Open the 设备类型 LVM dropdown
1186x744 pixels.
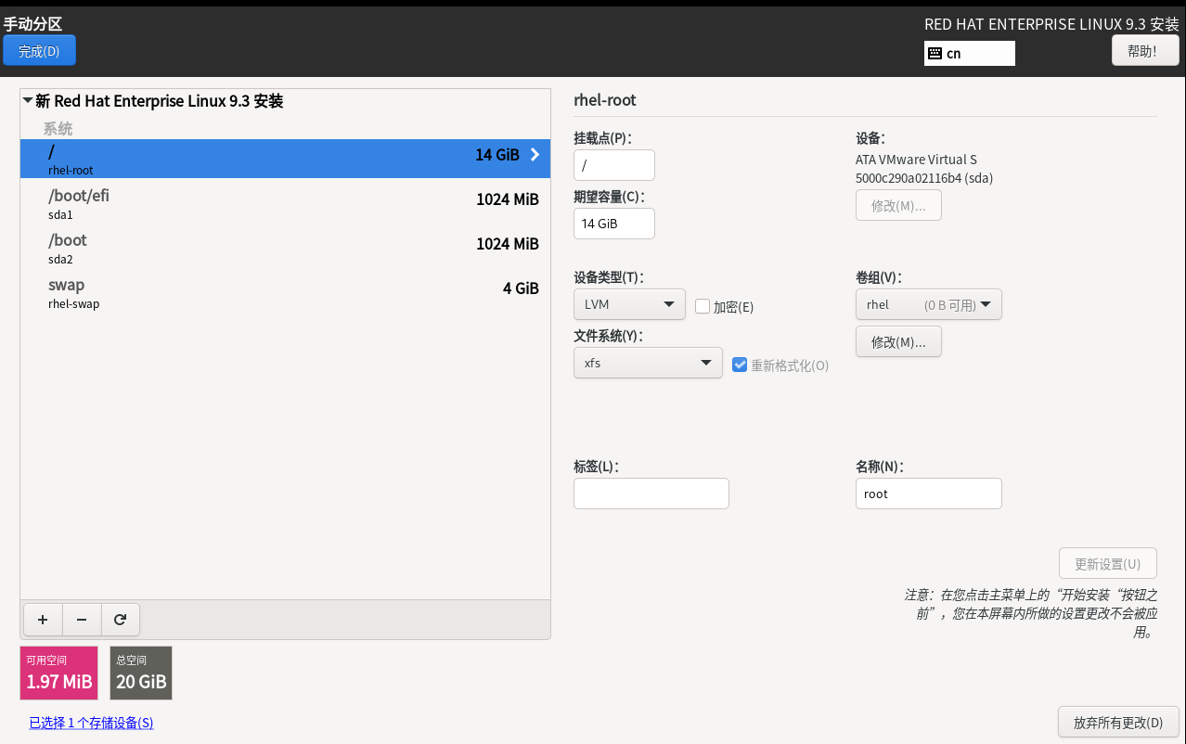[629, 304]
